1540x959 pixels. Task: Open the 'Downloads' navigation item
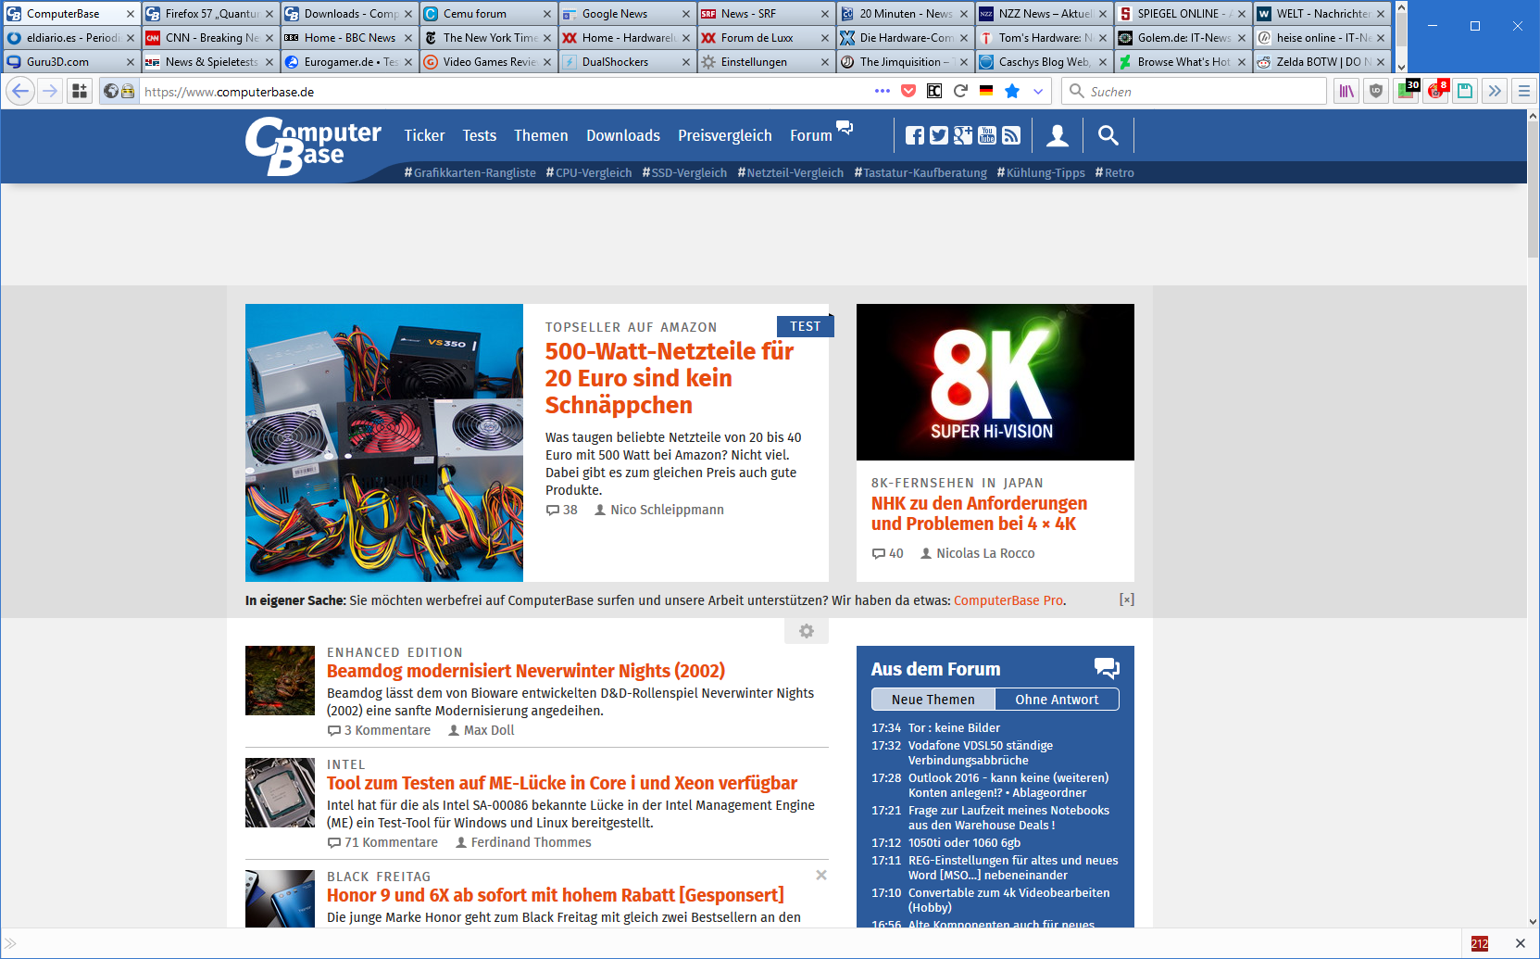pos(623,135)
